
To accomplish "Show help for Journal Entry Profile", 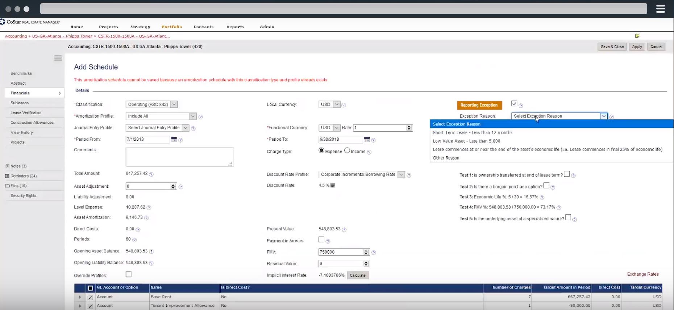I will (x=193, y=128).
